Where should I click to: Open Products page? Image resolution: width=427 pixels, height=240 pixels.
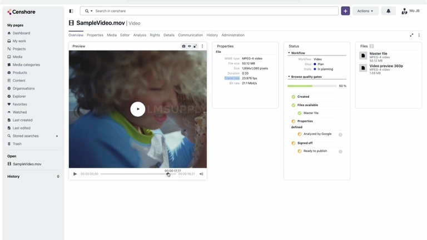click(x=19, y=72)
